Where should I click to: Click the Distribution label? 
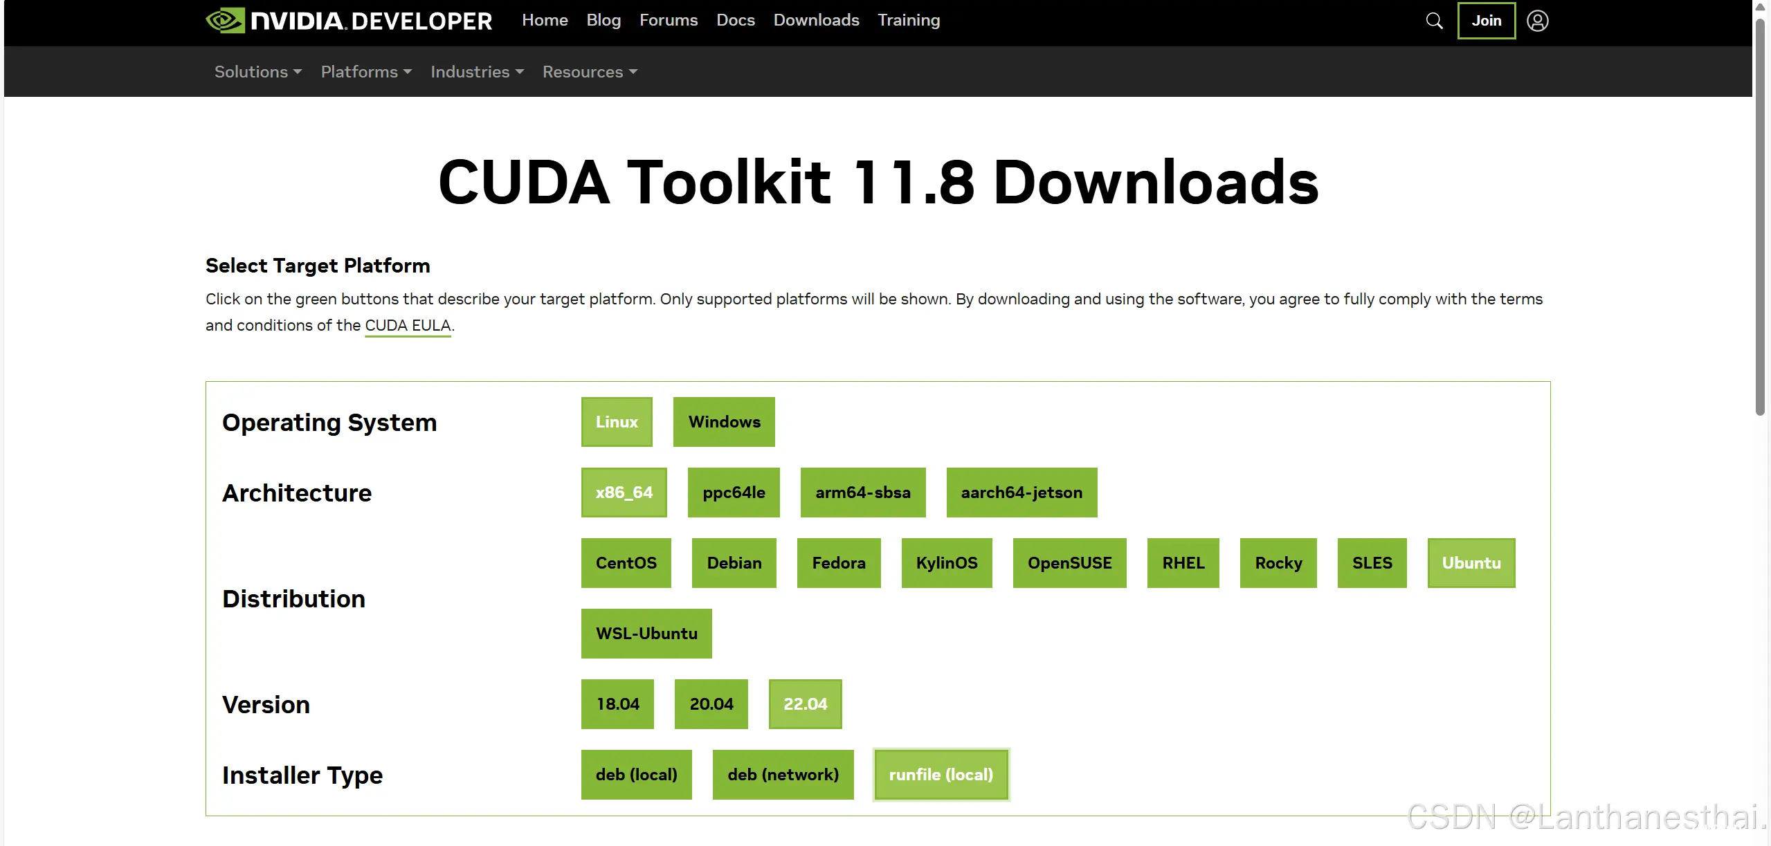point(293,599)
